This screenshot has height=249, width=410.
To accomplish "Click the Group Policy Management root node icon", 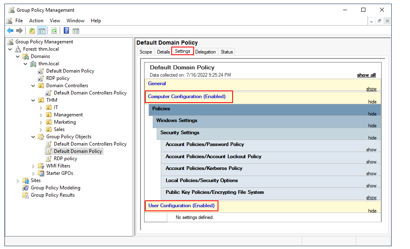I will pos(10,42).
